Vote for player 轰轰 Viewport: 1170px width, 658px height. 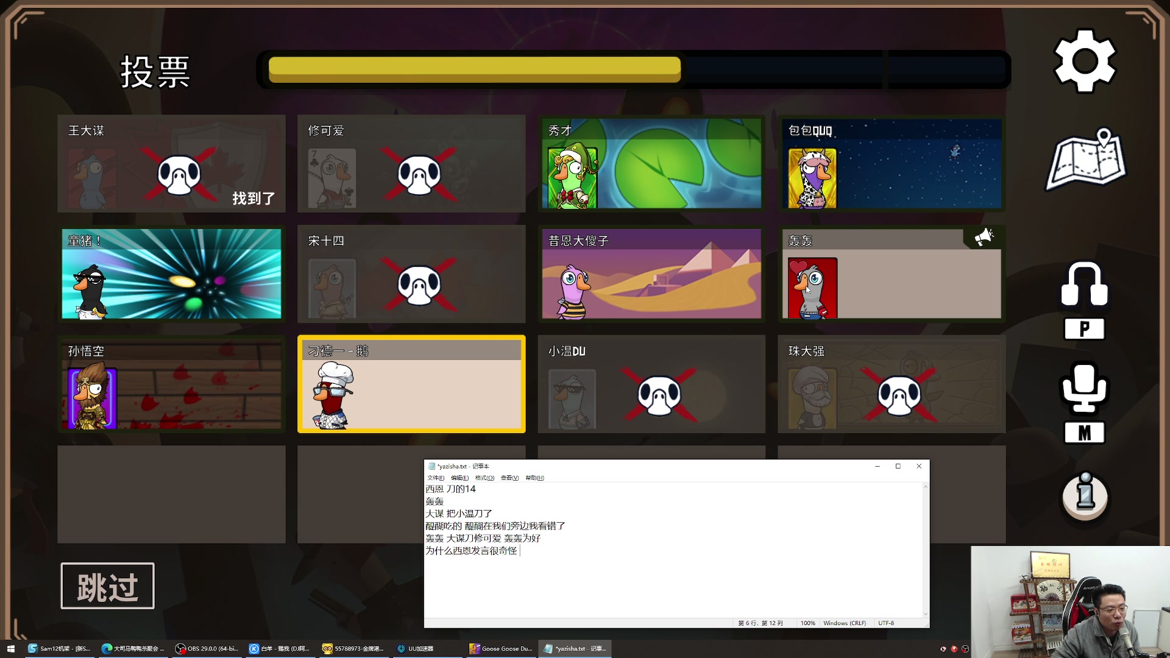pos(892,274)
